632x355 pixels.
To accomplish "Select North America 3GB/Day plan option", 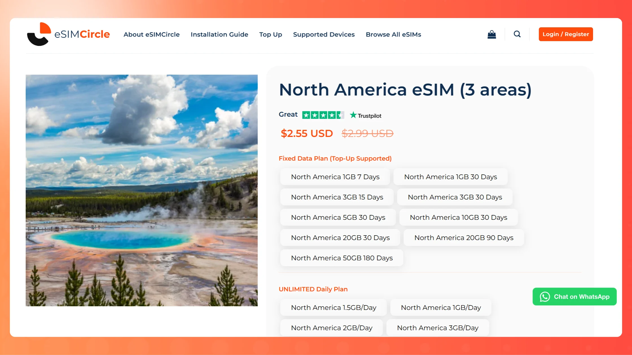I will coord(437,328).
